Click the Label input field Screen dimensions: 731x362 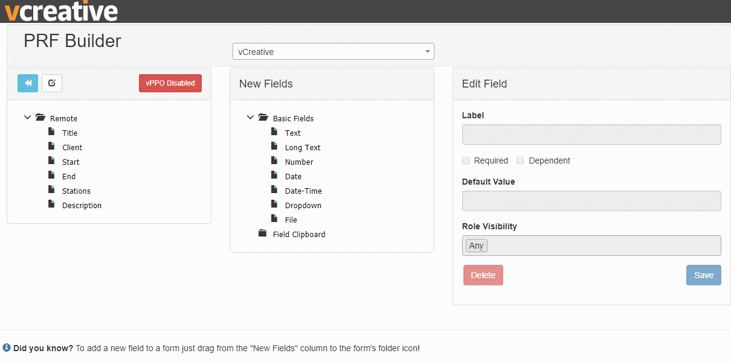click(591, 135)
